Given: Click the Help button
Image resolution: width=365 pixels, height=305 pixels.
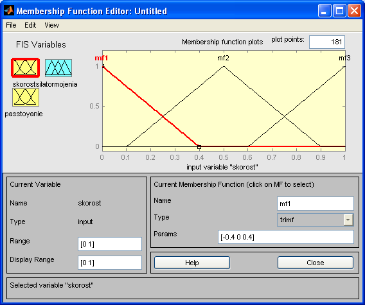Looking at the screenshot, I should tap(192, 263).
